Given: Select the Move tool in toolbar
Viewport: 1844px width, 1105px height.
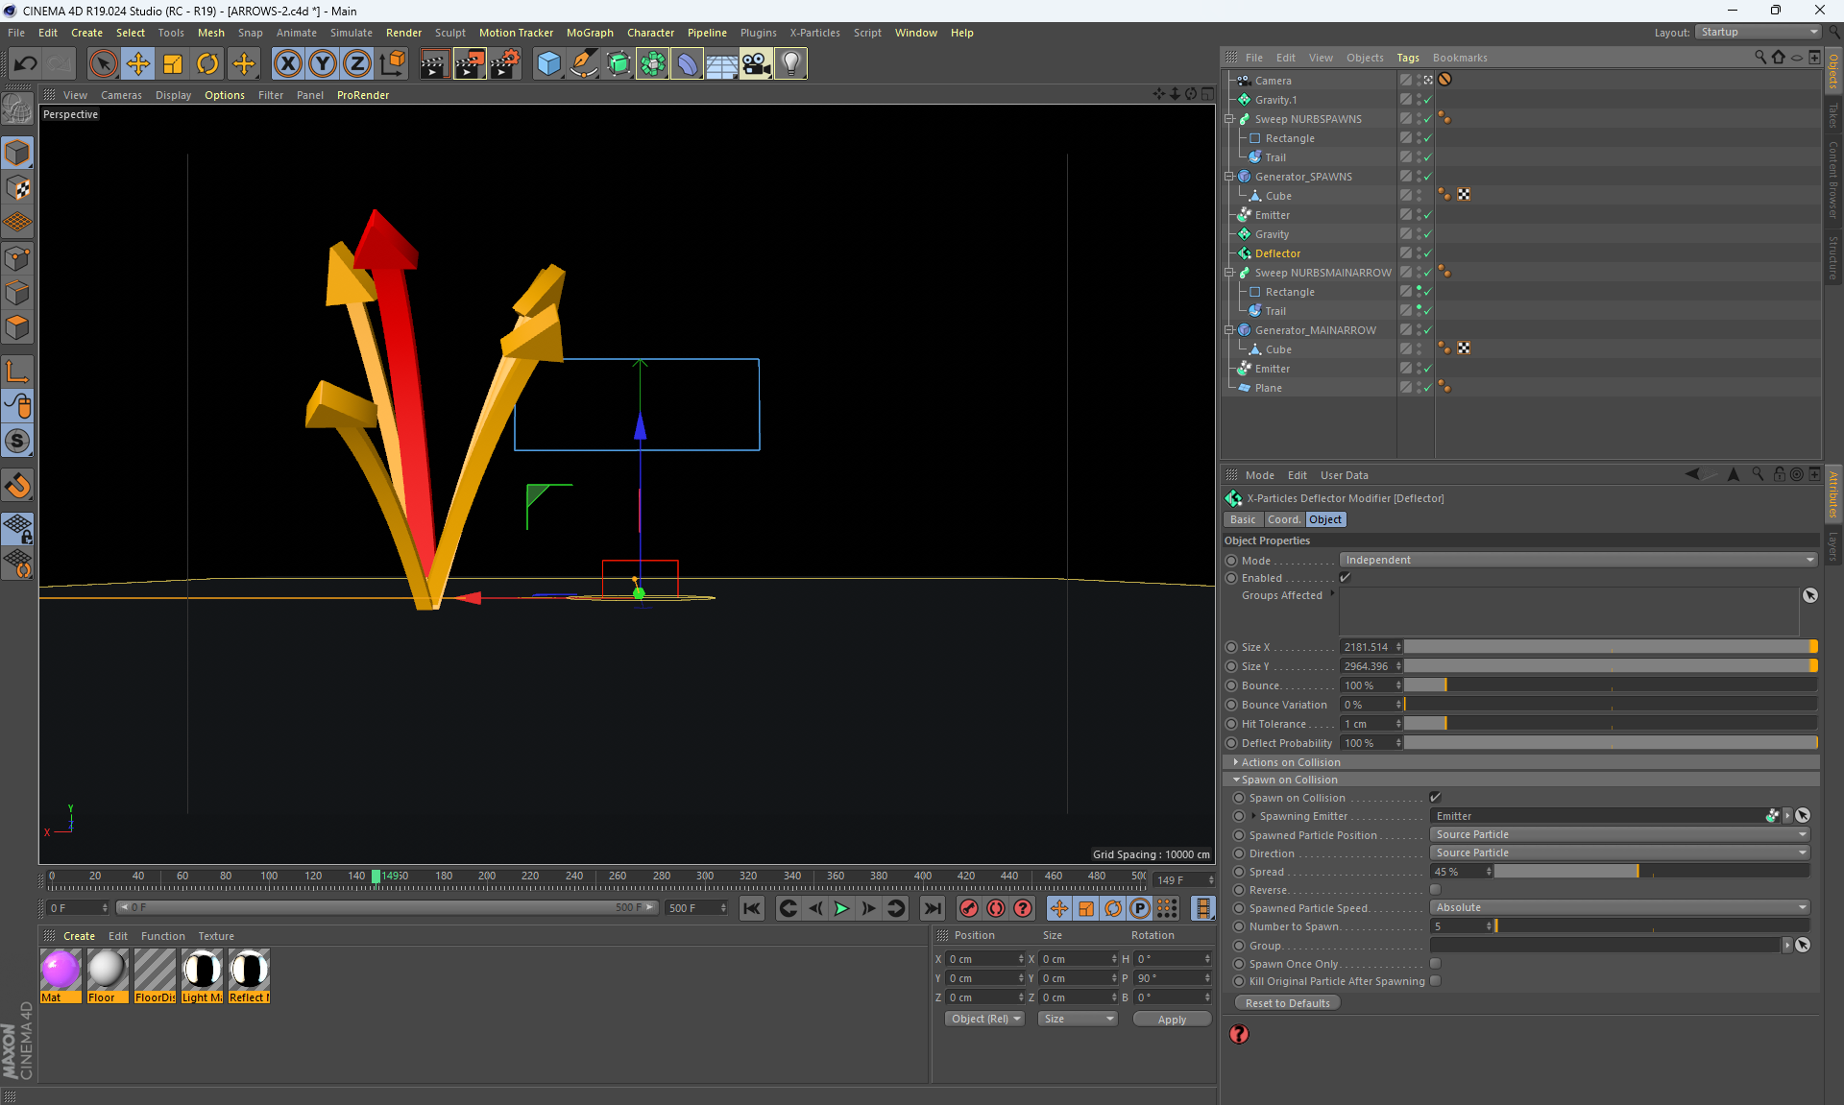Looking at the screenshot, I should coord(138,64).
